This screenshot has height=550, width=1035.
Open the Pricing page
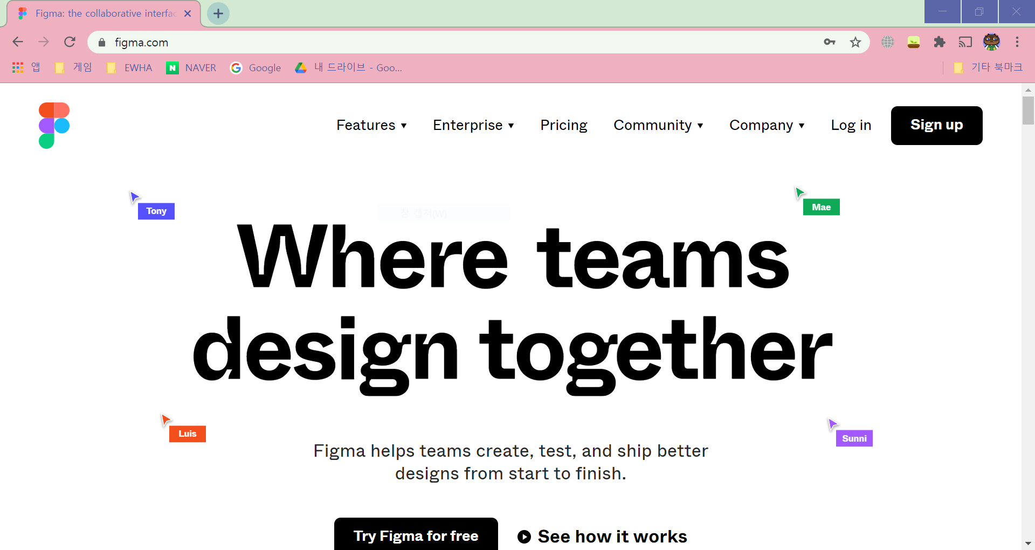tap(564, 125)
